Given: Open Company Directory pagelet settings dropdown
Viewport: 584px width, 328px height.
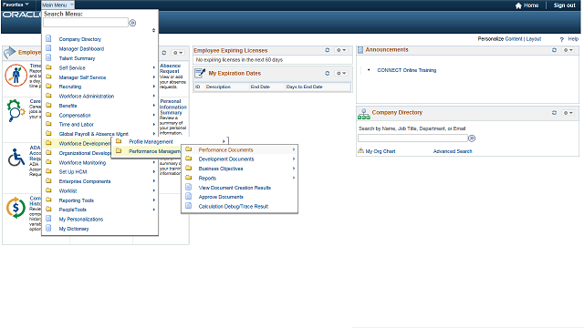Looking at the screenshot, I should [x=568, y=113].
